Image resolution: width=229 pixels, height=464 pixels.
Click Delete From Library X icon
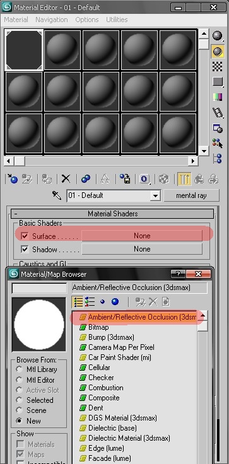153,302
